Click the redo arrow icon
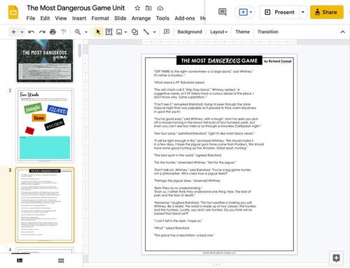The image size is (350, 268). [42, 32]
